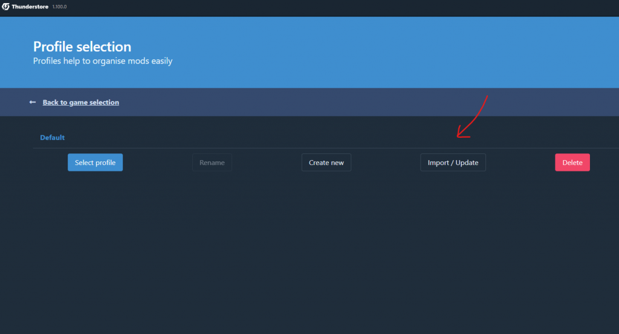
Task: Open the Back to game selection link
Action: coord(80,103)
